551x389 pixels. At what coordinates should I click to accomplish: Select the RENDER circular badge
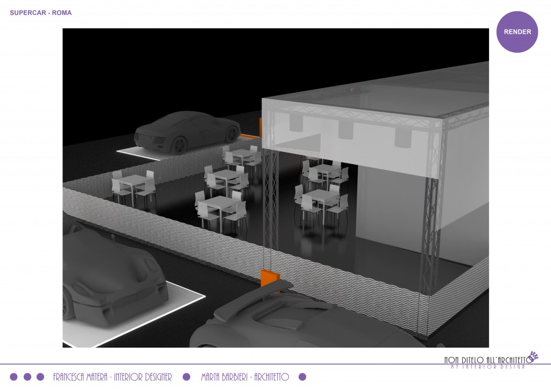click(x=517, y=32)
